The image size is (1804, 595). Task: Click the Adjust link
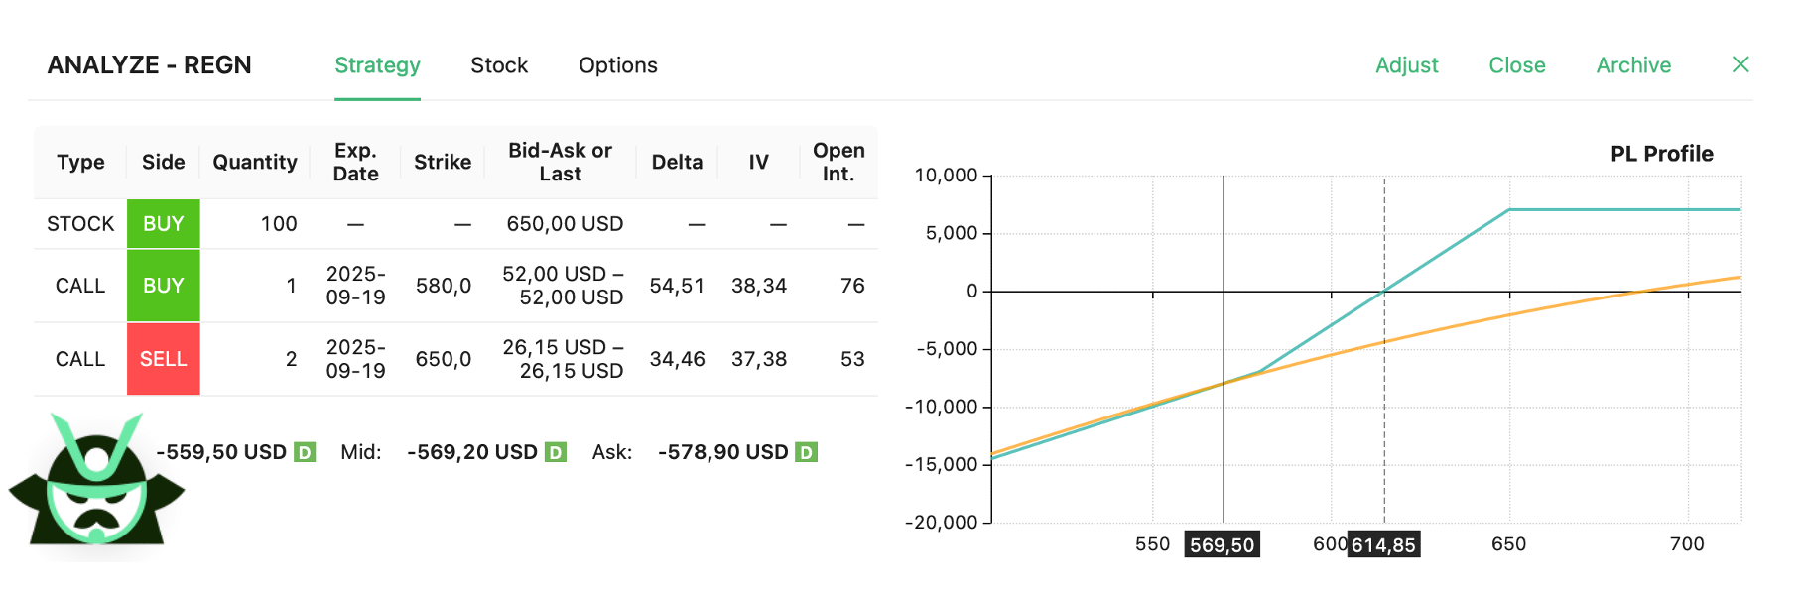coord(1406,65)
